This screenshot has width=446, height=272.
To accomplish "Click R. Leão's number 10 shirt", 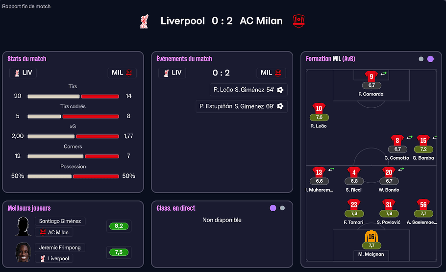I will 319,109.
